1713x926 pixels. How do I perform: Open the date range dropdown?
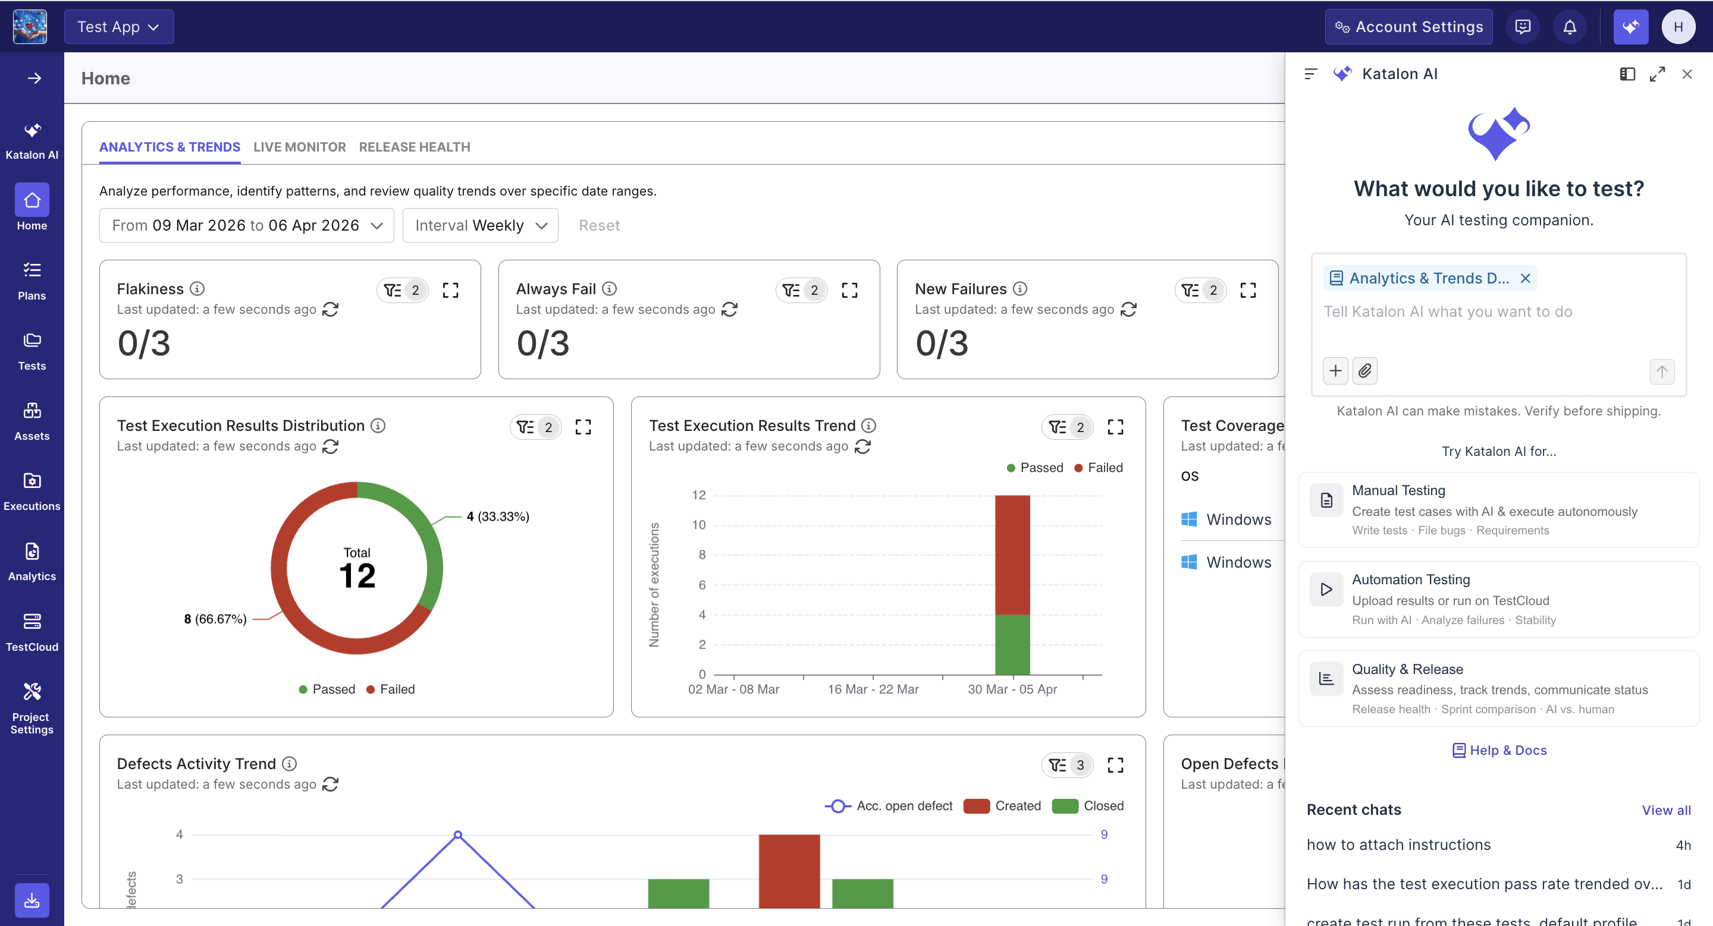246,225
